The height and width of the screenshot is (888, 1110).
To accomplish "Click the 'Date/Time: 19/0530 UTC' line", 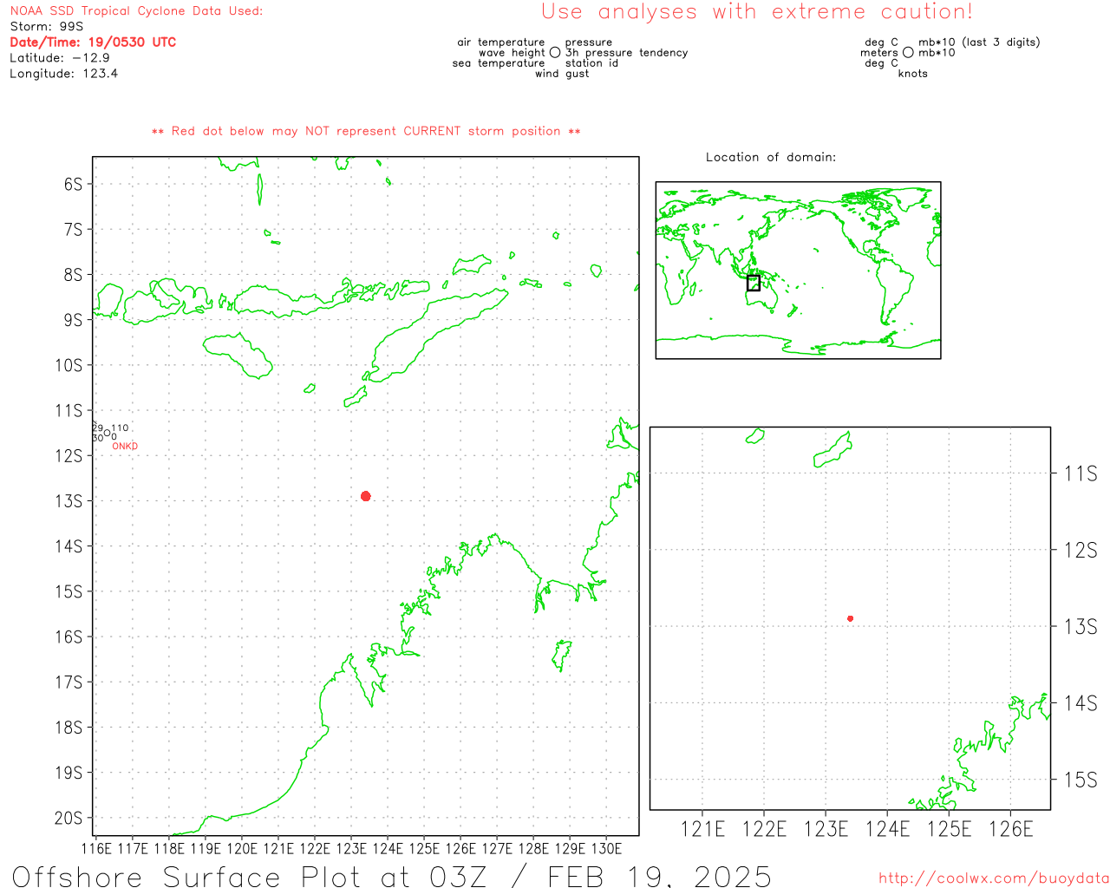I will (93, 42).
